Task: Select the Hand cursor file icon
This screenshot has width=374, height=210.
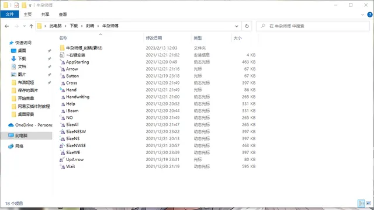Action: [x=63, y=90]
